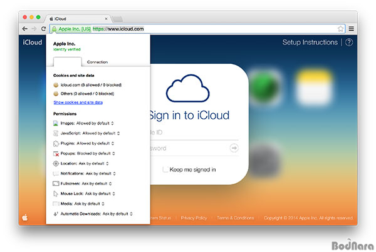376x252 pixels.
Task: Click the https://www.icloud.com address text
Action: point(118,29)
